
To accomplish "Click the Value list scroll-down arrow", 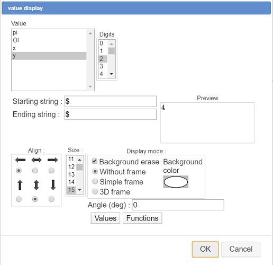I will pos(90,86).
